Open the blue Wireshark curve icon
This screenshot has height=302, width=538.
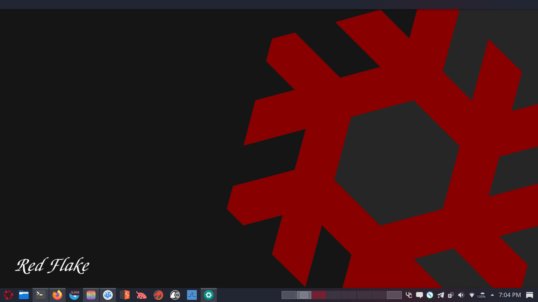192,295
